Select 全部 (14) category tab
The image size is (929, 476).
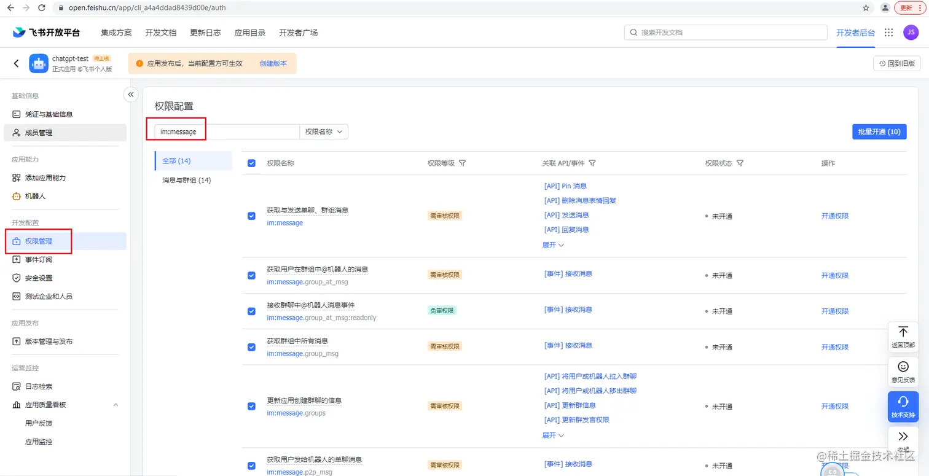click(194, 161)
